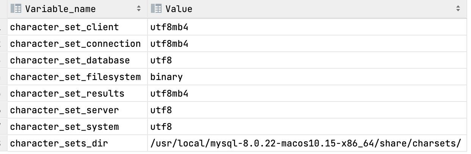Click the character_set_results cell
471x154 pixels.
[67, 94]
